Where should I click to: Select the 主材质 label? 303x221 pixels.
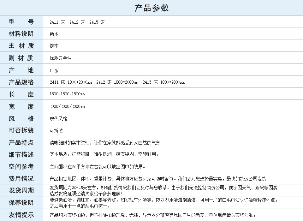click(x=21, y=46)
